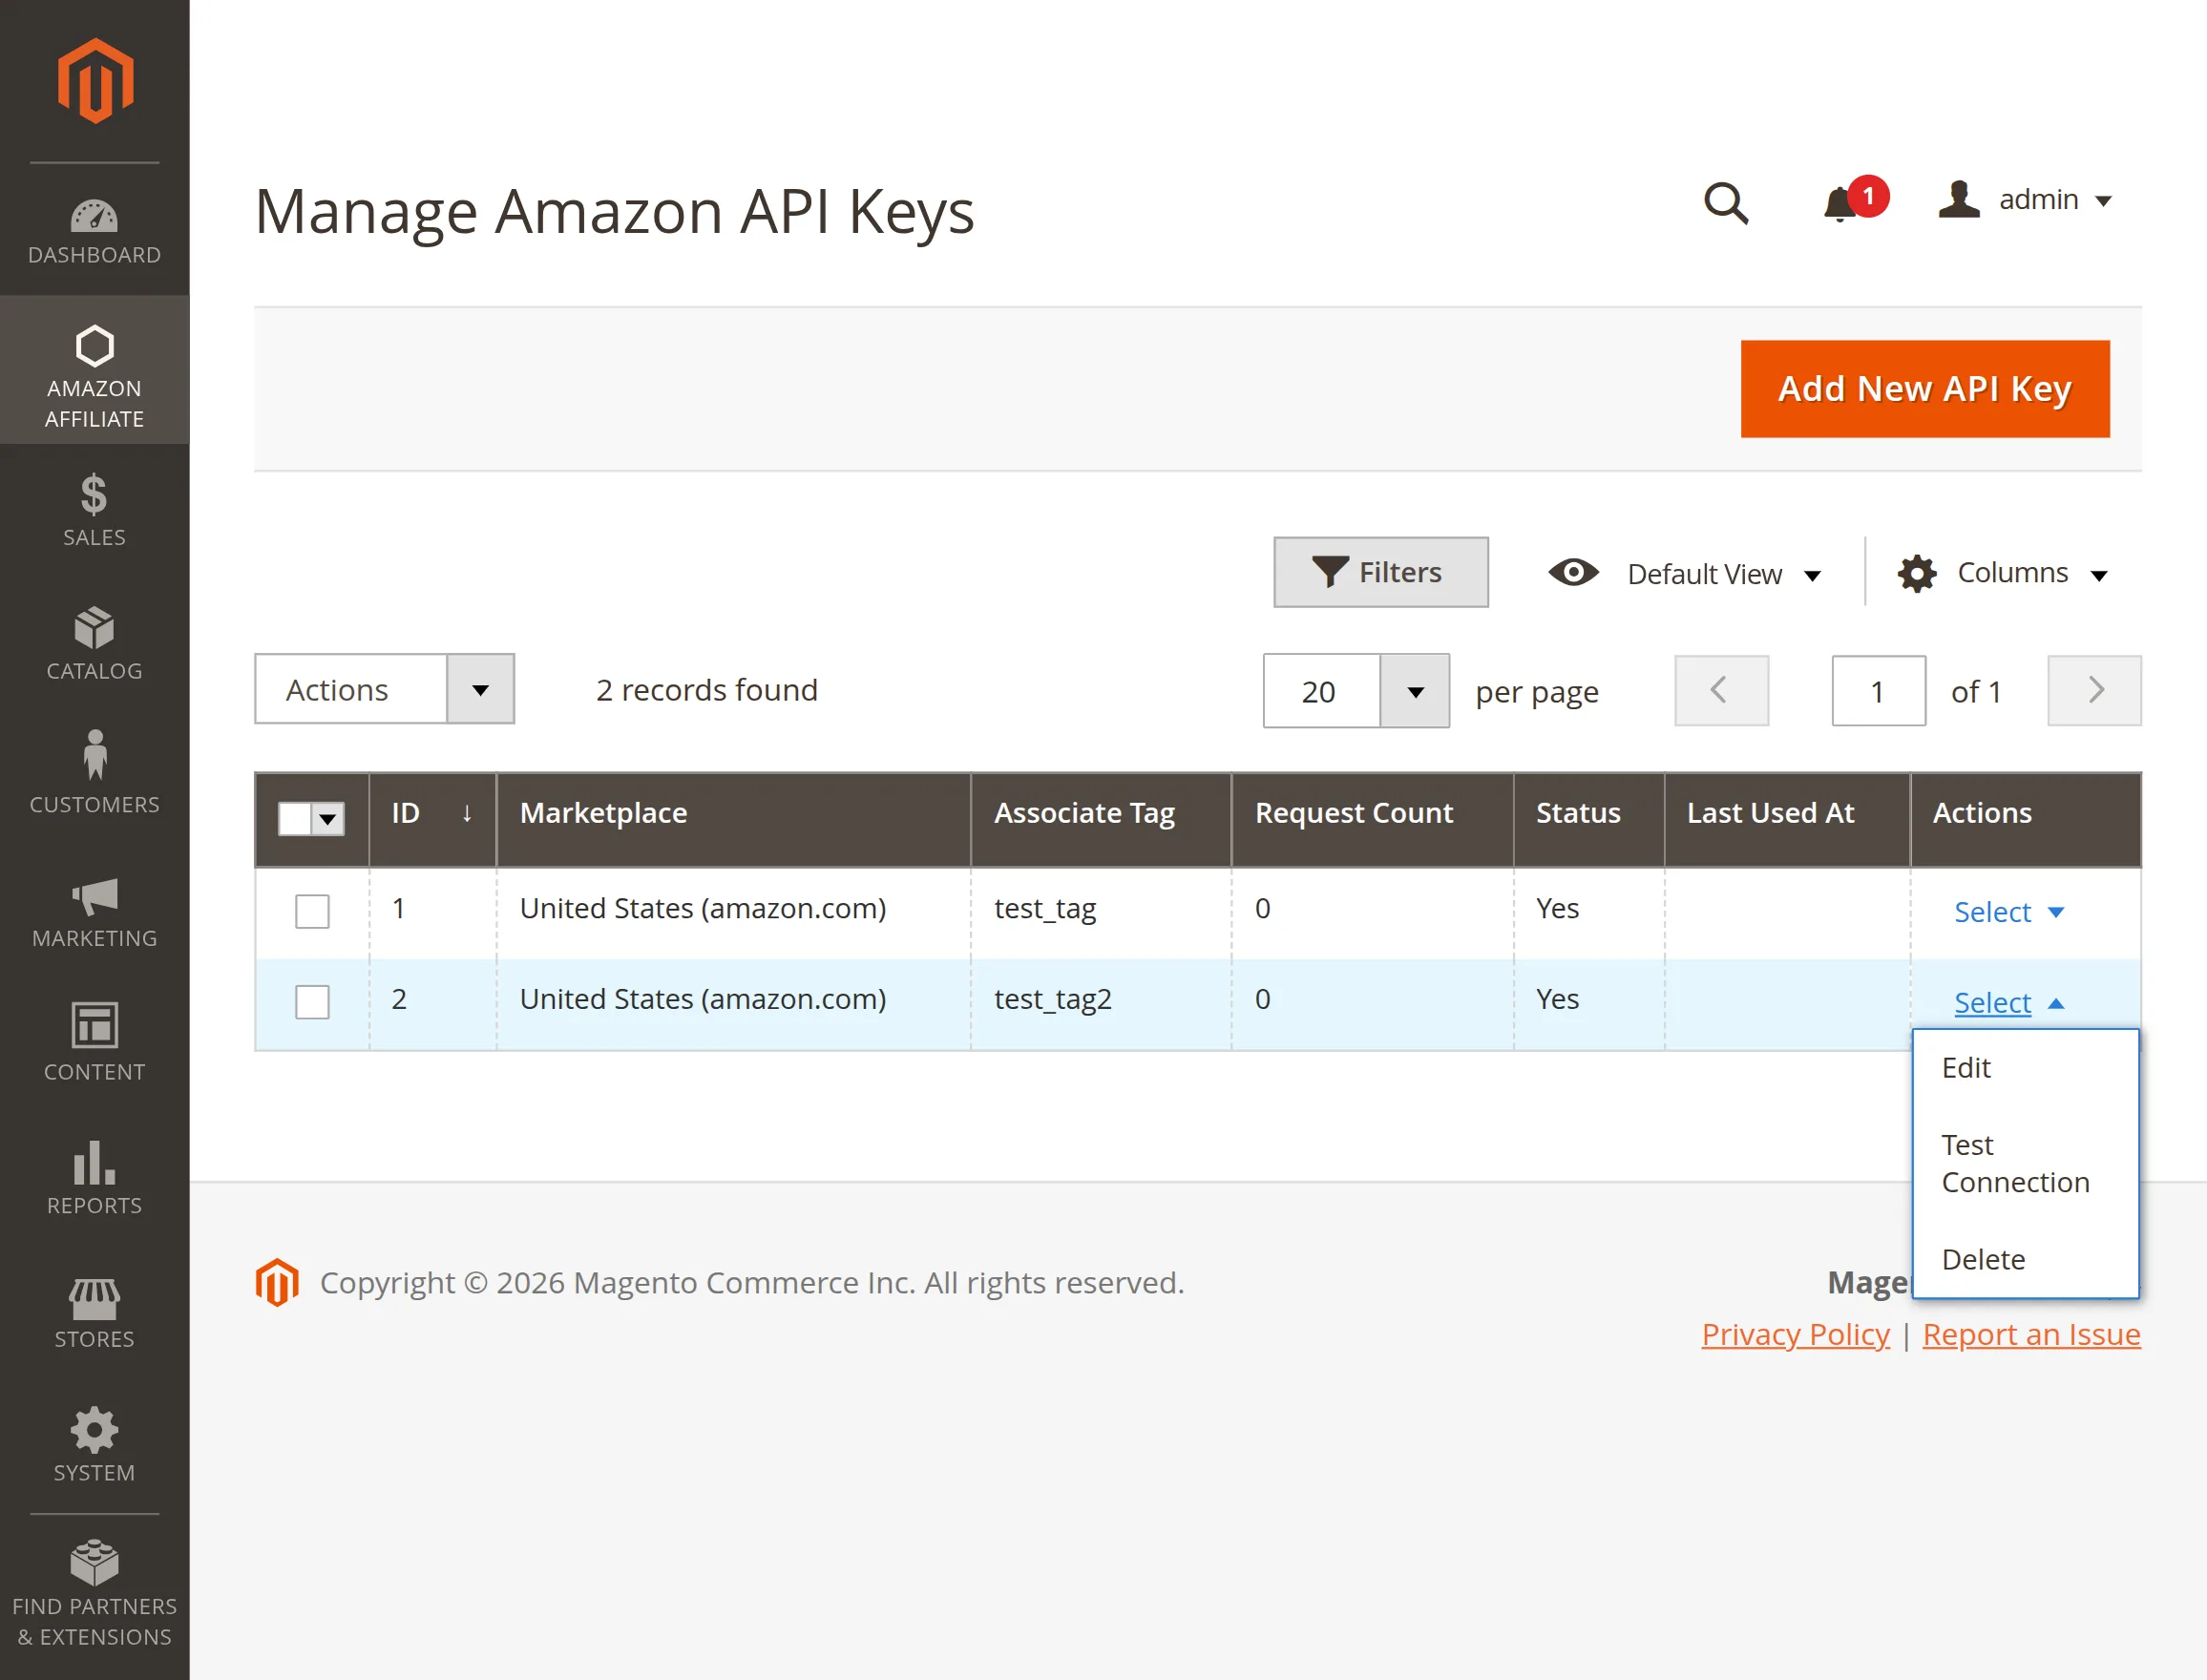The image size is (2207, 1680).
Task: Click the admin user avatar icon
Action: [x=1959, y=199]
